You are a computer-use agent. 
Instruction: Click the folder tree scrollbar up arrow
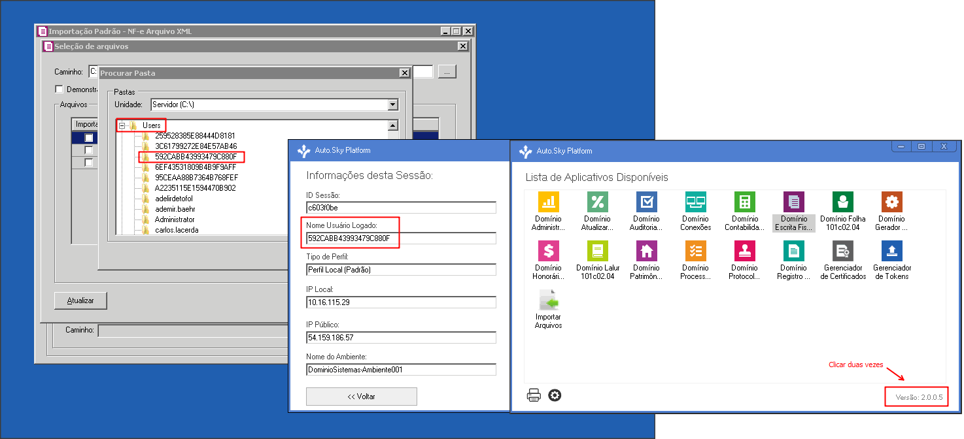coord(392,125)
